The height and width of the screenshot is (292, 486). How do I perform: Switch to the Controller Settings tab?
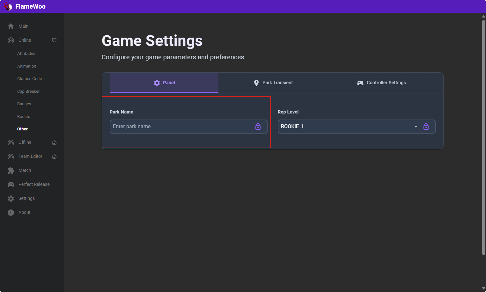tap(382, 83)
